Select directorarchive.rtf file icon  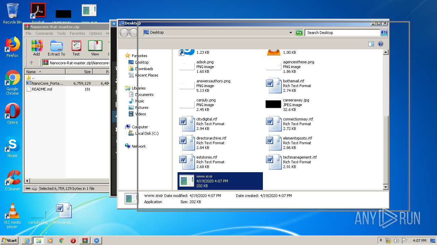(187, 143)
